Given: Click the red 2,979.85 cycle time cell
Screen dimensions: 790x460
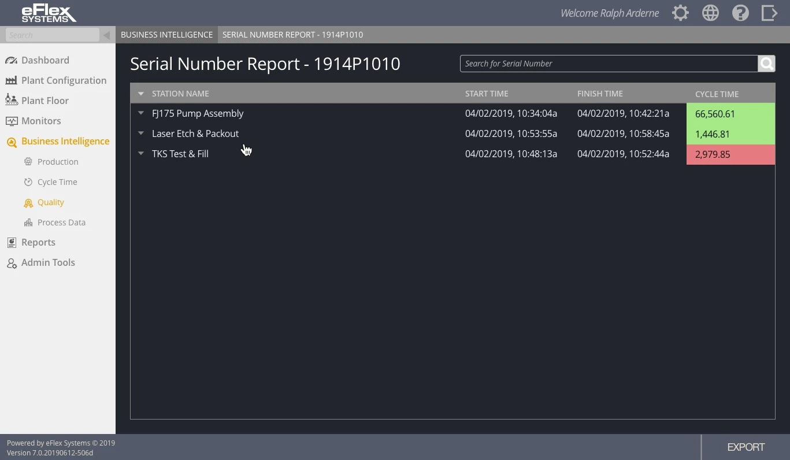Looking at the screenshot, I should [x=730, y=154].
